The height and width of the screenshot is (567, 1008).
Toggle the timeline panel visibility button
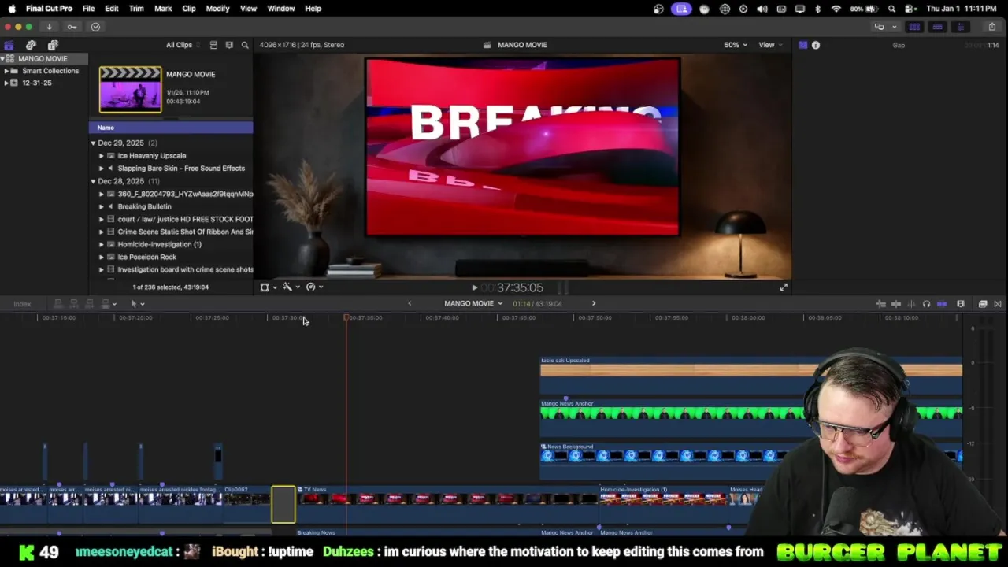937,27
